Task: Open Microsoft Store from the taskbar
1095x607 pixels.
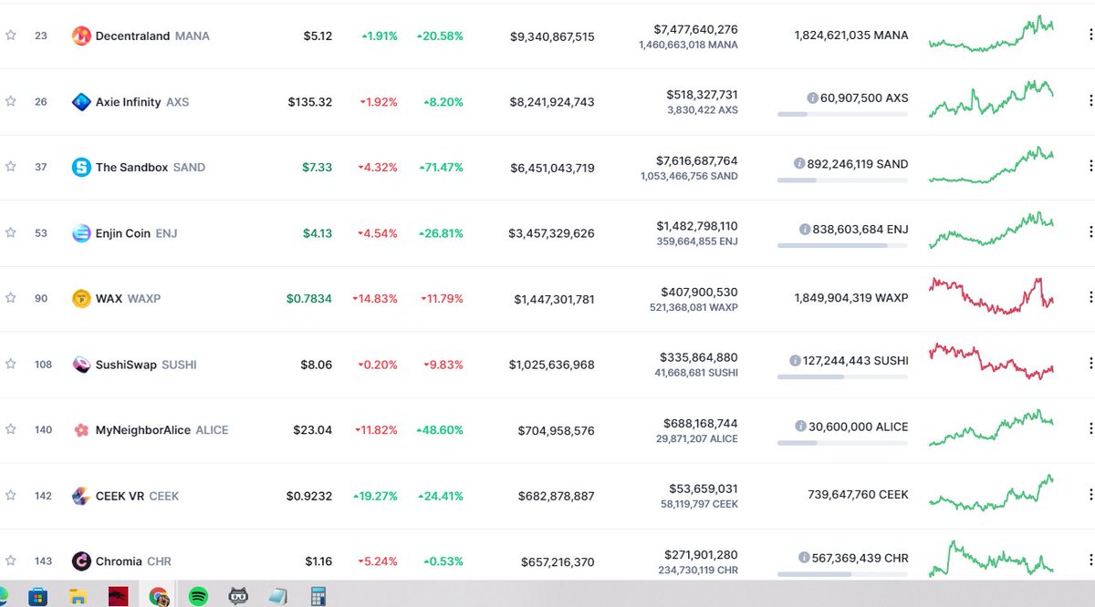Action: (37, 597)
